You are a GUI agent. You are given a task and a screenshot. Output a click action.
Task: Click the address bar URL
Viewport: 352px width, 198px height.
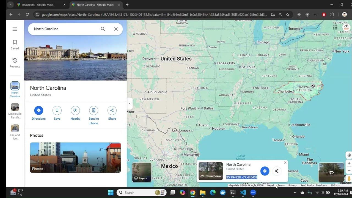click(x=154, y=15)
